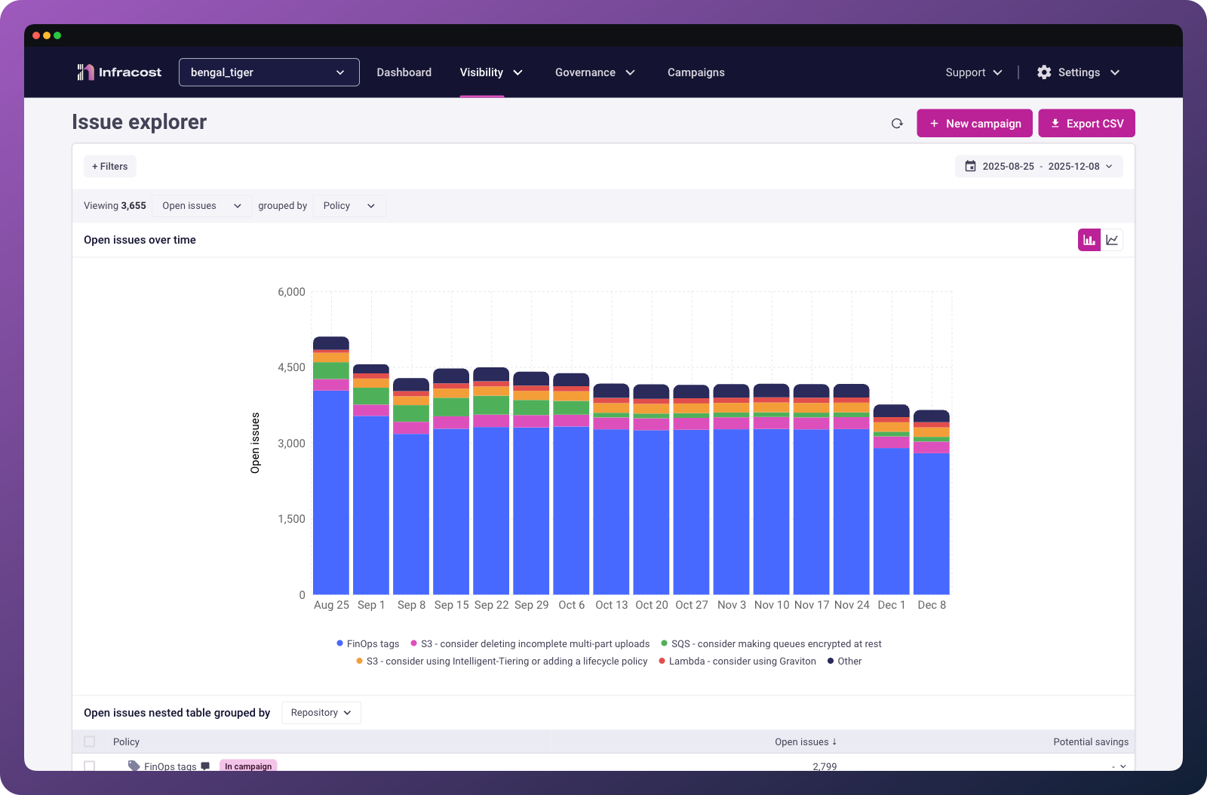Open the Campaigns page
This screenshot has height=795, width=1207.
pyautogui.click(x=696, y=72)
